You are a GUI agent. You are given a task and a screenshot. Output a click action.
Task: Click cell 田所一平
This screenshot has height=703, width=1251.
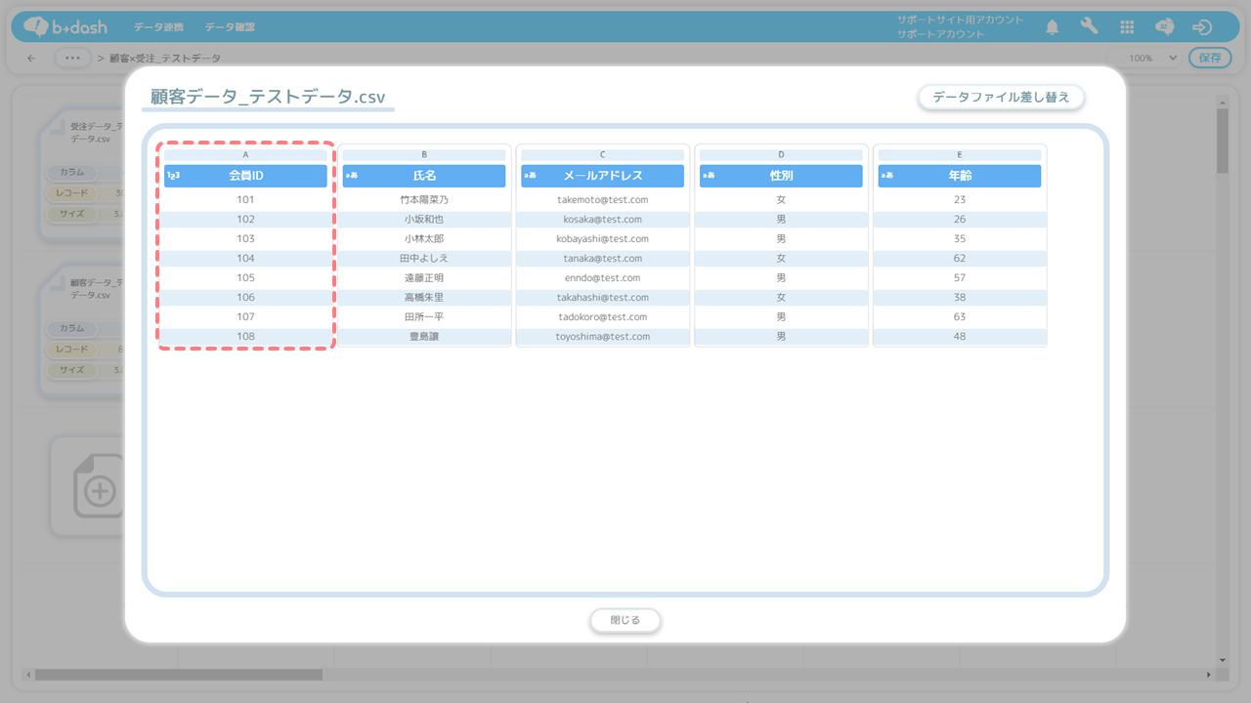click(x=424, y=317)
